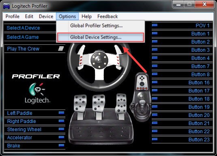This screenshot has width=217, height=156.
Task: Click the bars icon beside Steering Wheel
Action: (x=61, y=129)
